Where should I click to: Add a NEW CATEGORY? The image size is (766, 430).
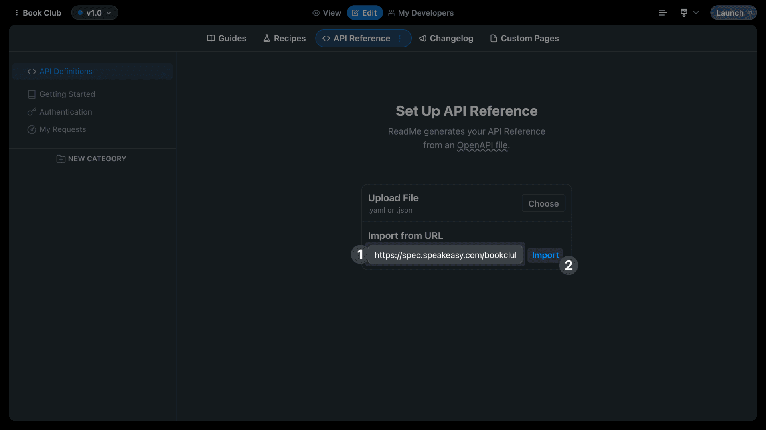pyautogui.click(x=91, y=159)
